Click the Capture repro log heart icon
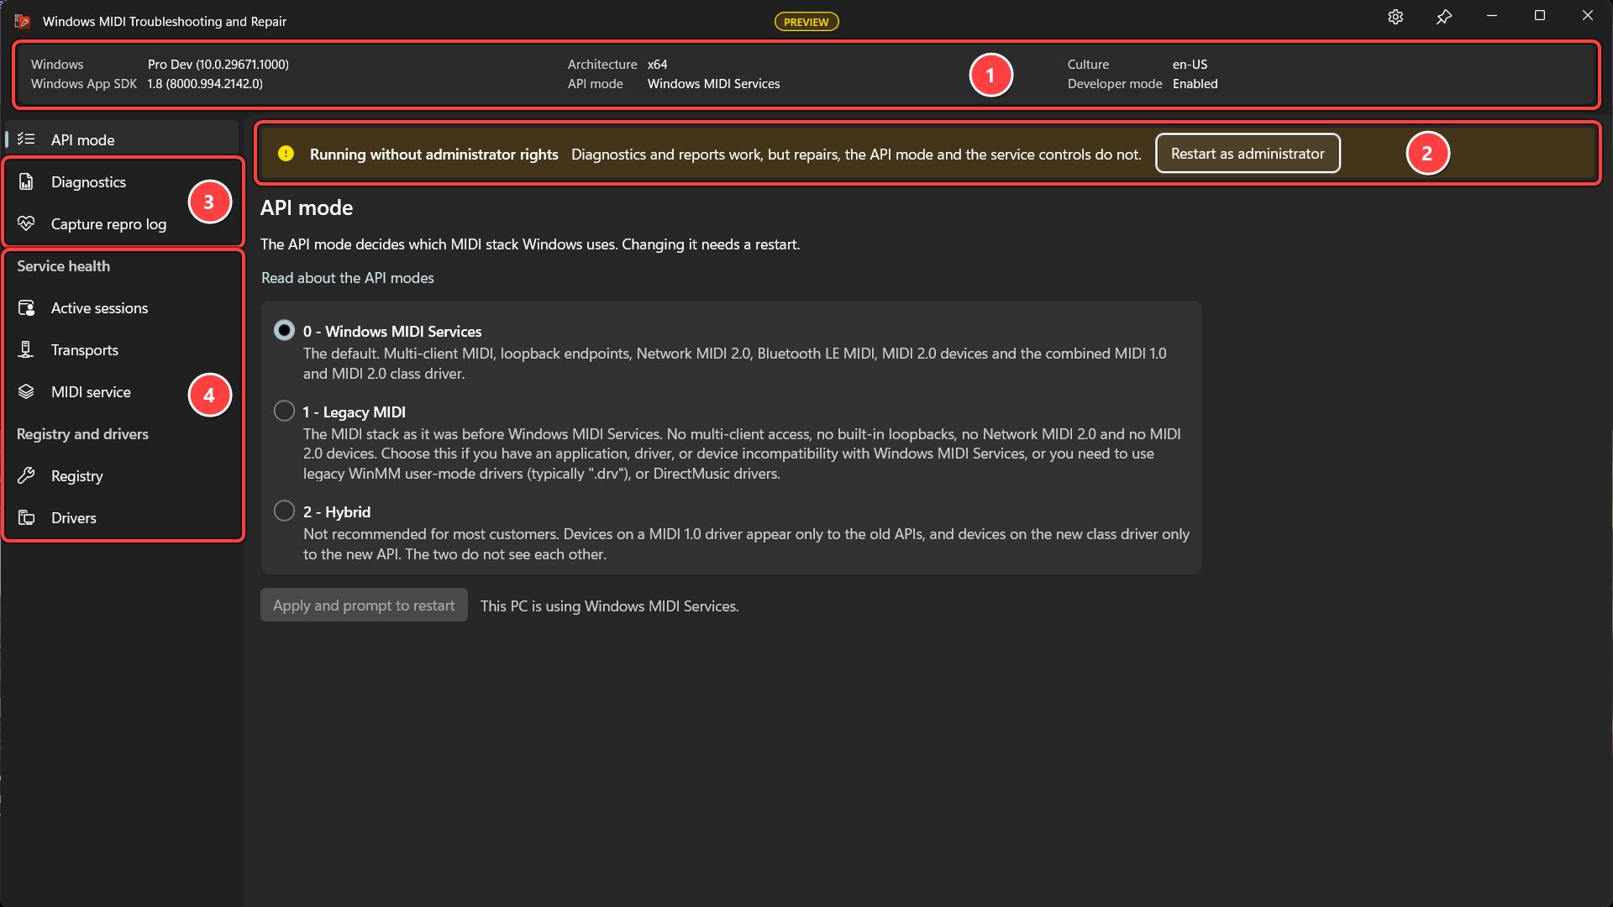The width and height of the screenshot is (1613, 907). point(26,223)
